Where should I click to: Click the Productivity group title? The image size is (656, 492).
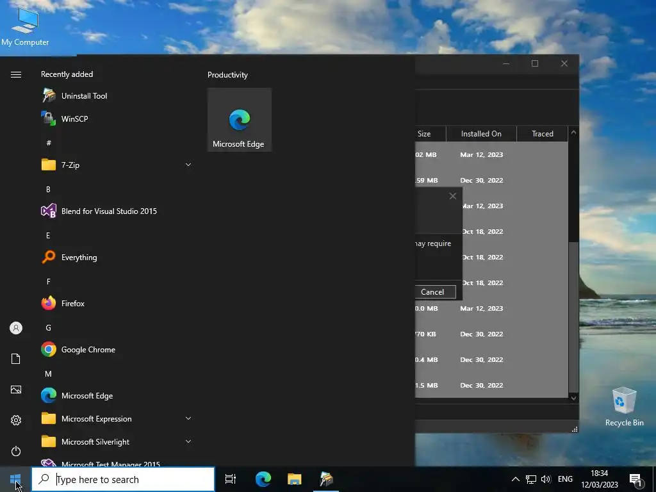click(227, 75)
